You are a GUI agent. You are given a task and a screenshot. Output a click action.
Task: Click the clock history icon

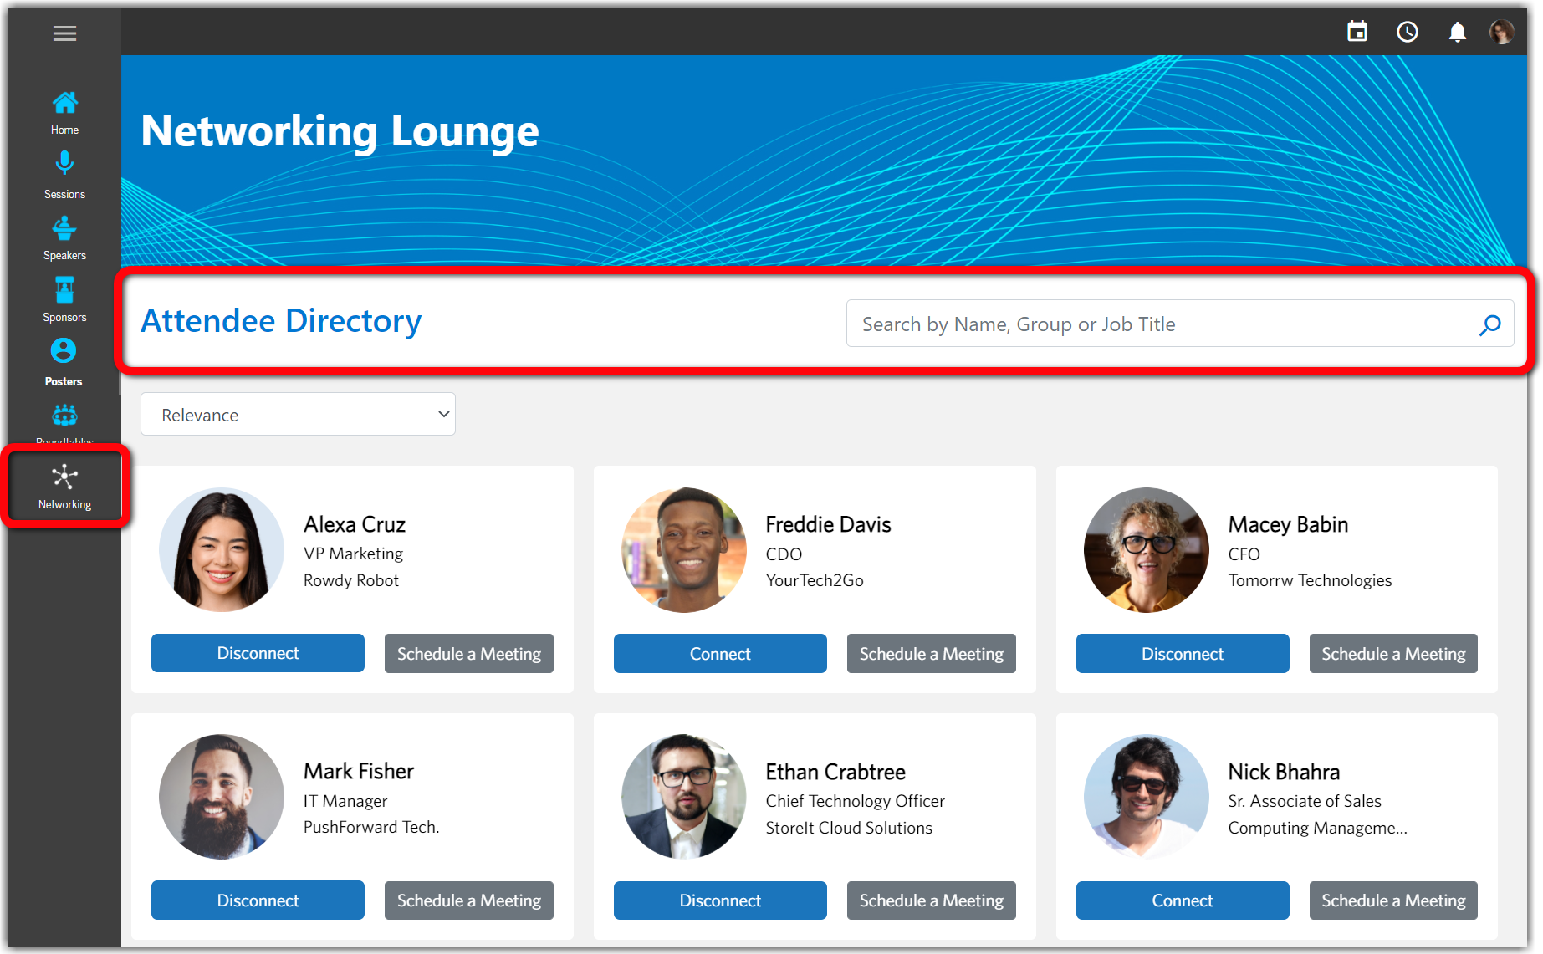[x=1408, y=32]
